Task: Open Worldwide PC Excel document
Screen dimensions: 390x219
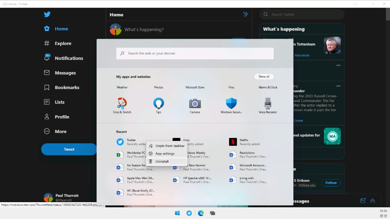Action: click(131, 155)
